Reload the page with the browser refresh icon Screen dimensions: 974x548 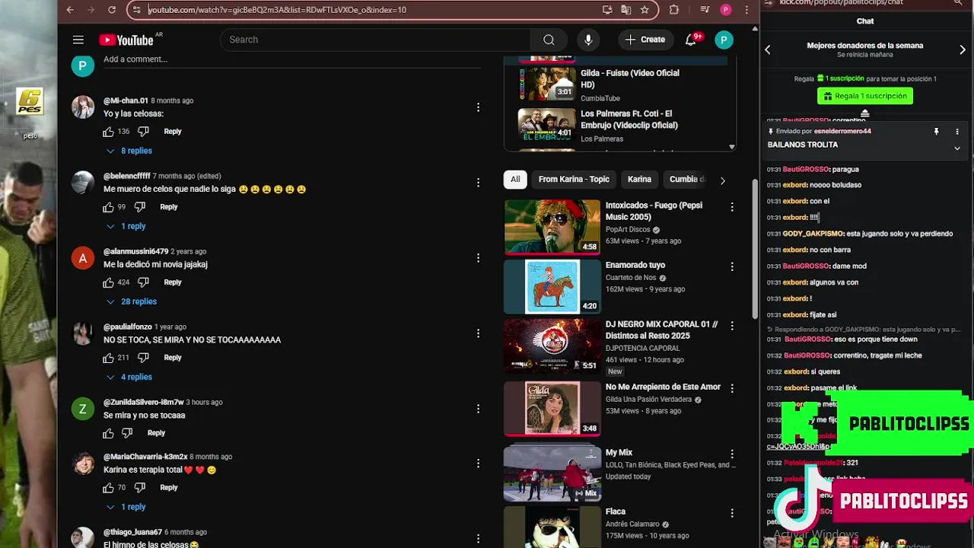pos(112,10)
